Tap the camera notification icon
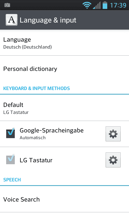This screenshot has width=129, height=215. point(7,5)
